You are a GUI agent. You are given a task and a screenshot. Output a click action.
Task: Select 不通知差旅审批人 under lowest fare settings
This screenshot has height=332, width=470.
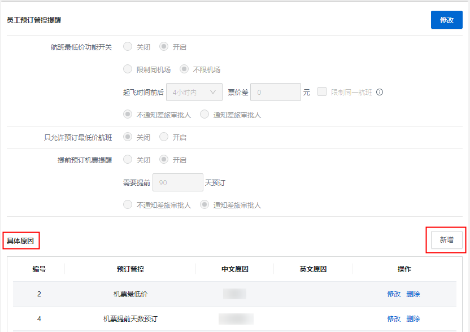click(x=128, y=115)
